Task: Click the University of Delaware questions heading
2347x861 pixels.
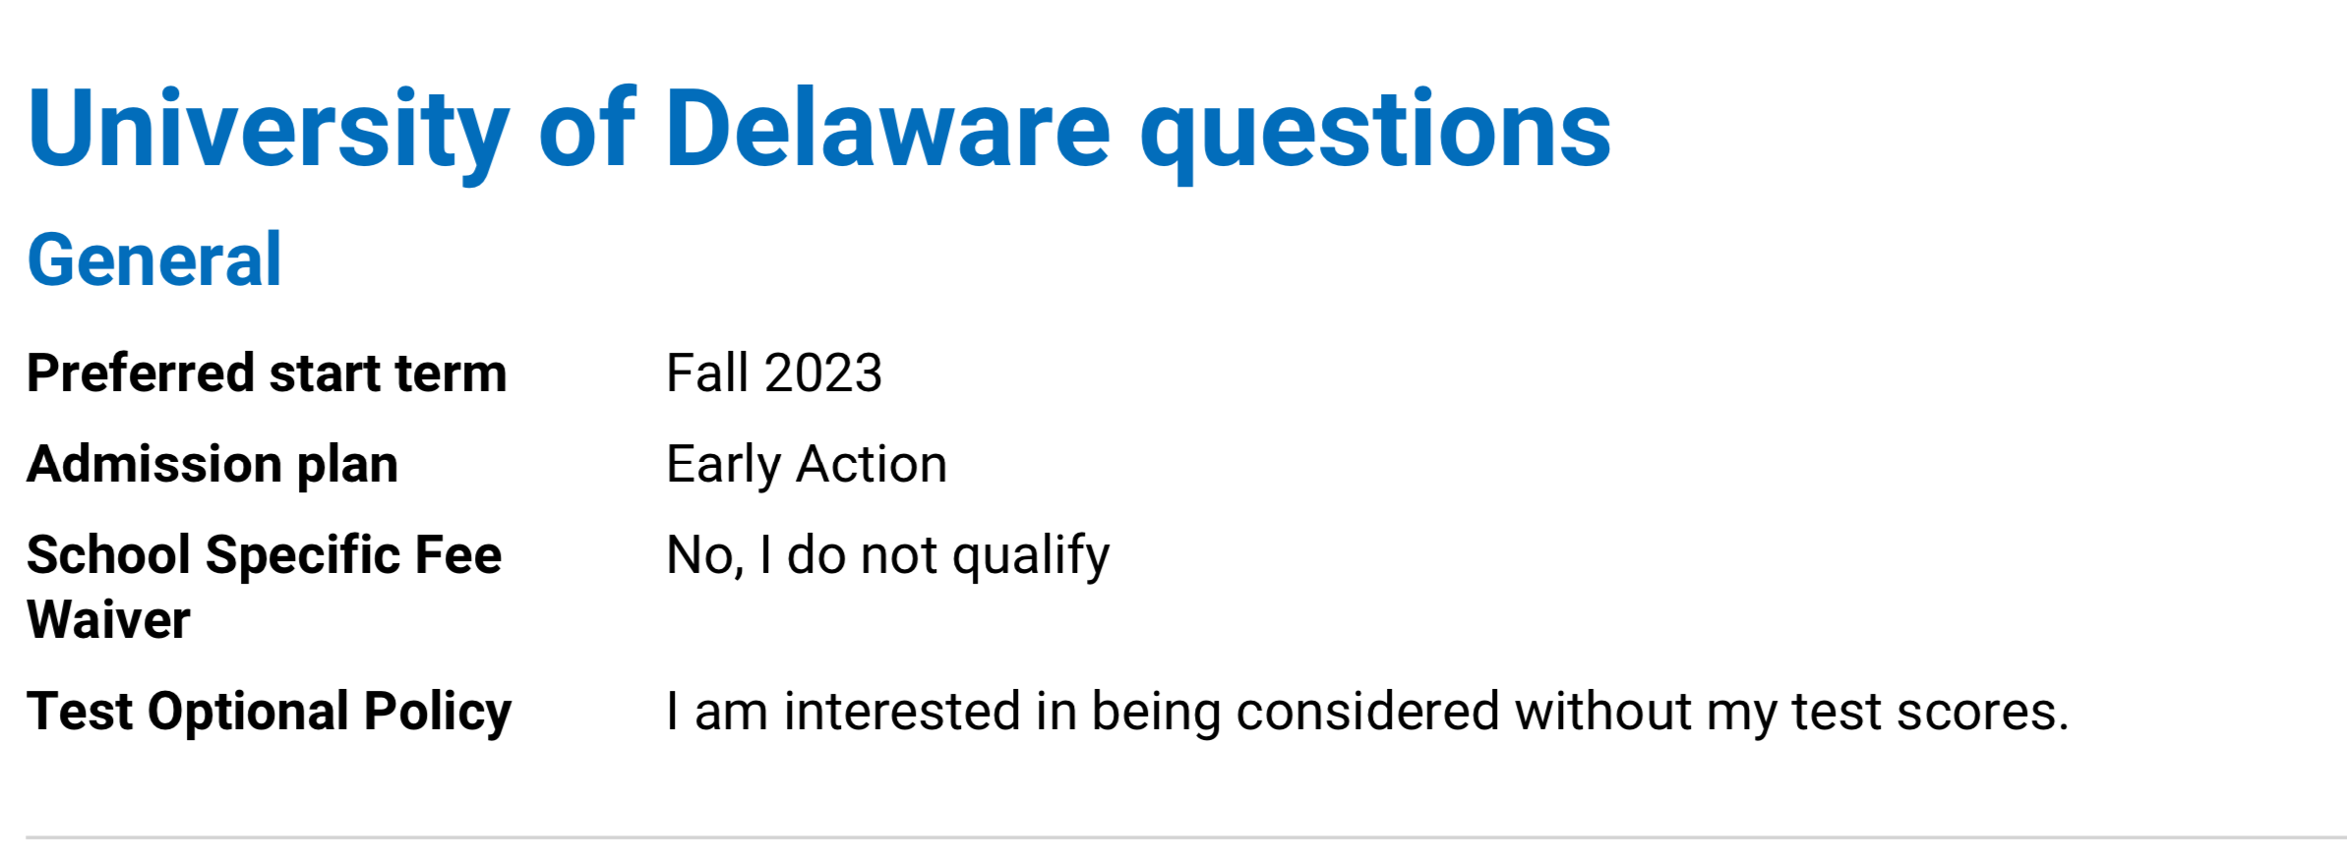Action: [818, 130]
